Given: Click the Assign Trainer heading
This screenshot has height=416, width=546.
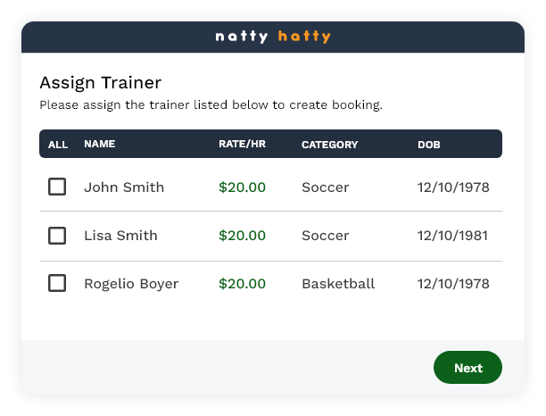Looking at the screenshot, I should (x=100, y=83).
